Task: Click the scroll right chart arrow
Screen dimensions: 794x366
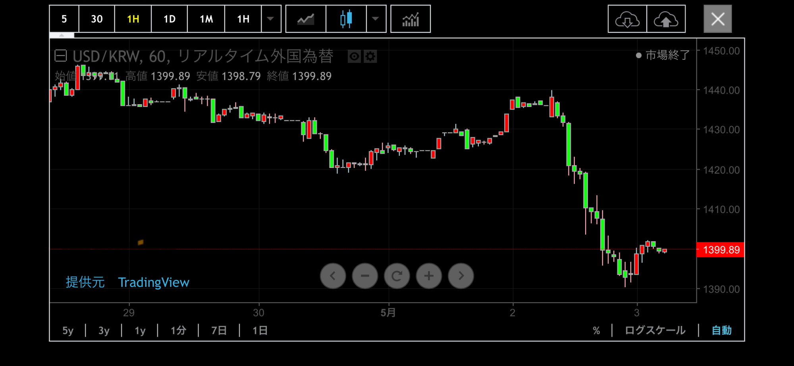Action: coord(461,276)
